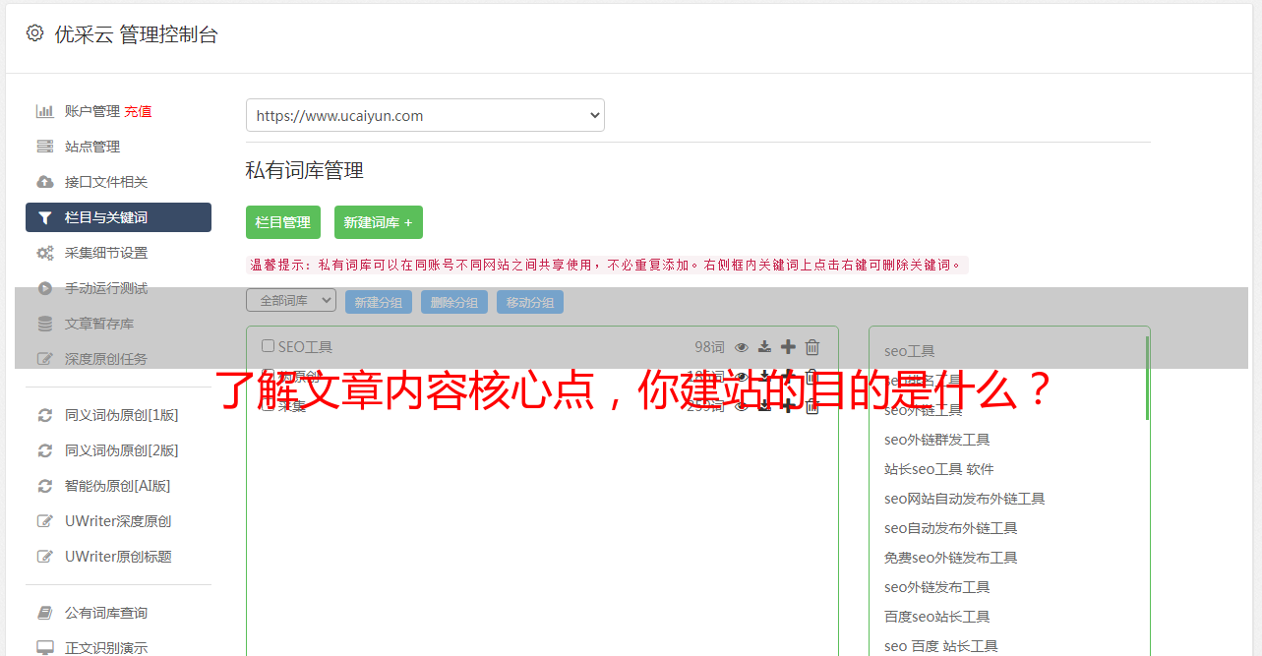The width and height of the screenshot is (1262, 656).
Task: Delete the 采集 library with trash icon
Action: click(812, 405)
